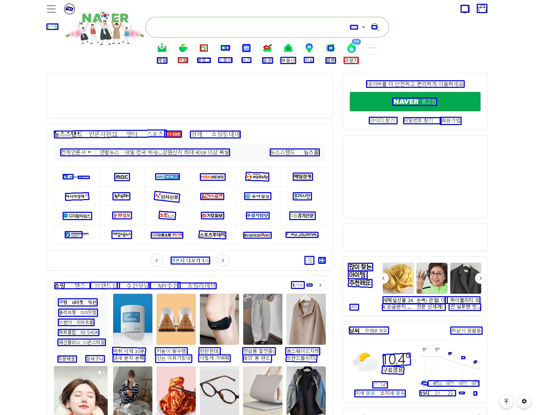Open the 블로그 shortcut icon
Screen dimensions: 539x415
pyautogui.click(x=204, y=48)
